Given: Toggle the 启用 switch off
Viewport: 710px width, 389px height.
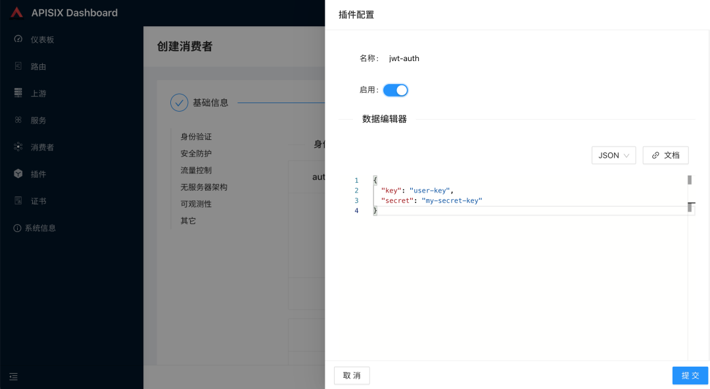Looking at the screenshot, I should pyautogui.click(x=395, y=90).
